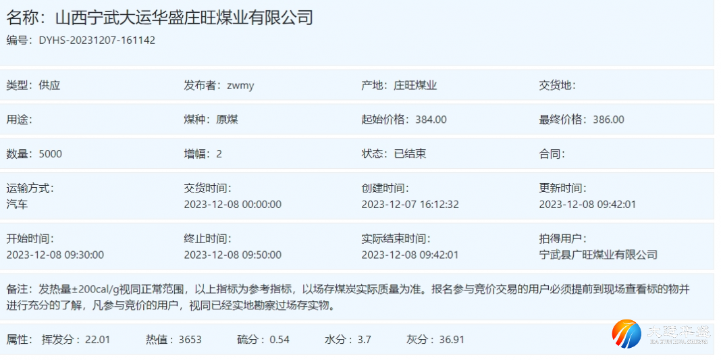Select the creation time 2023-12-07 16:12:32
This screenshot has width=721, height=360.
pos(410,204)
